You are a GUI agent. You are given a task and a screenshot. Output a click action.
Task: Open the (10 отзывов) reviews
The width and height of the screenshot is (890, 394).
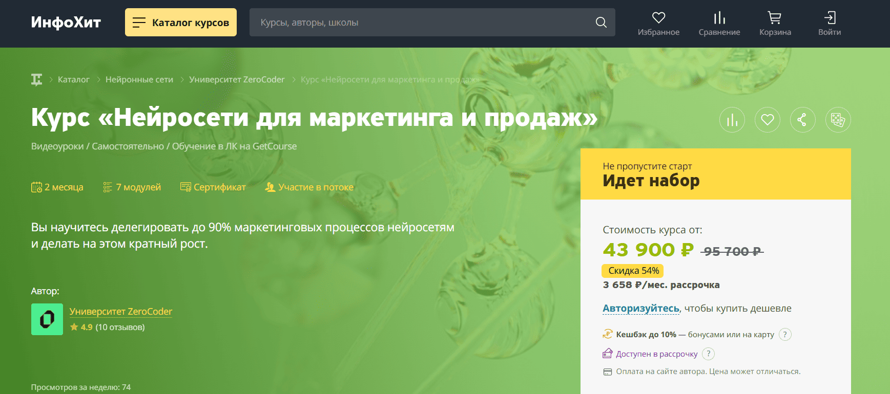[x=120, y=327]
